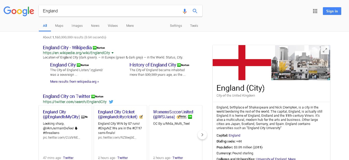
Task: Click More link after University of England
Action: tap(292, 159)
